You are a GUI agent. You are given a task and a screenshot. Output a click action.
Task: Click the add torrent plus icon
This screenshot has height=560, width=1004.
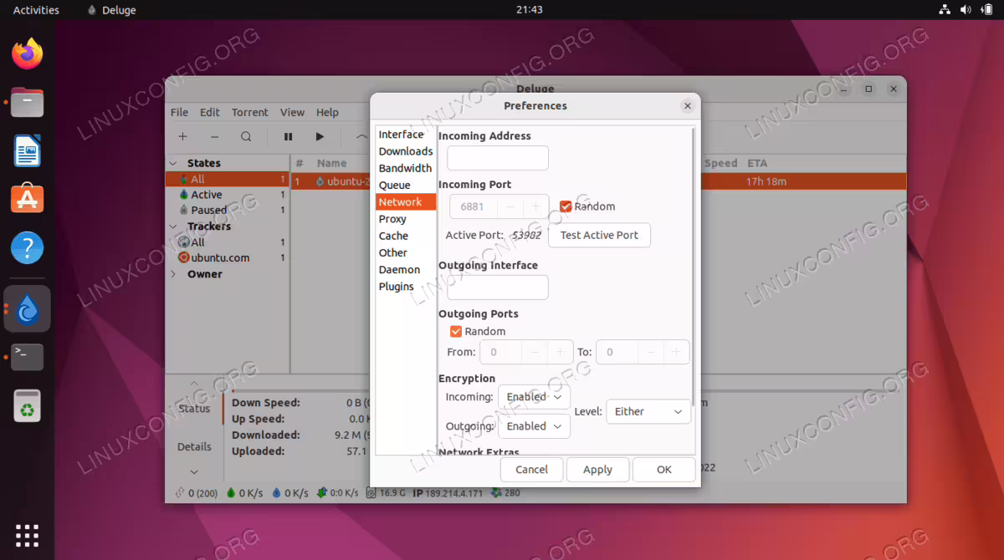coord(182,136)
